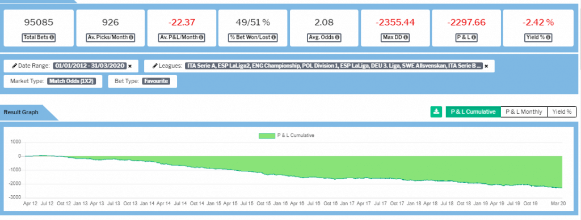Toggle P & L Cumulative legend swatch
Screen dimensions: 581x220
(x=267, y=136)
